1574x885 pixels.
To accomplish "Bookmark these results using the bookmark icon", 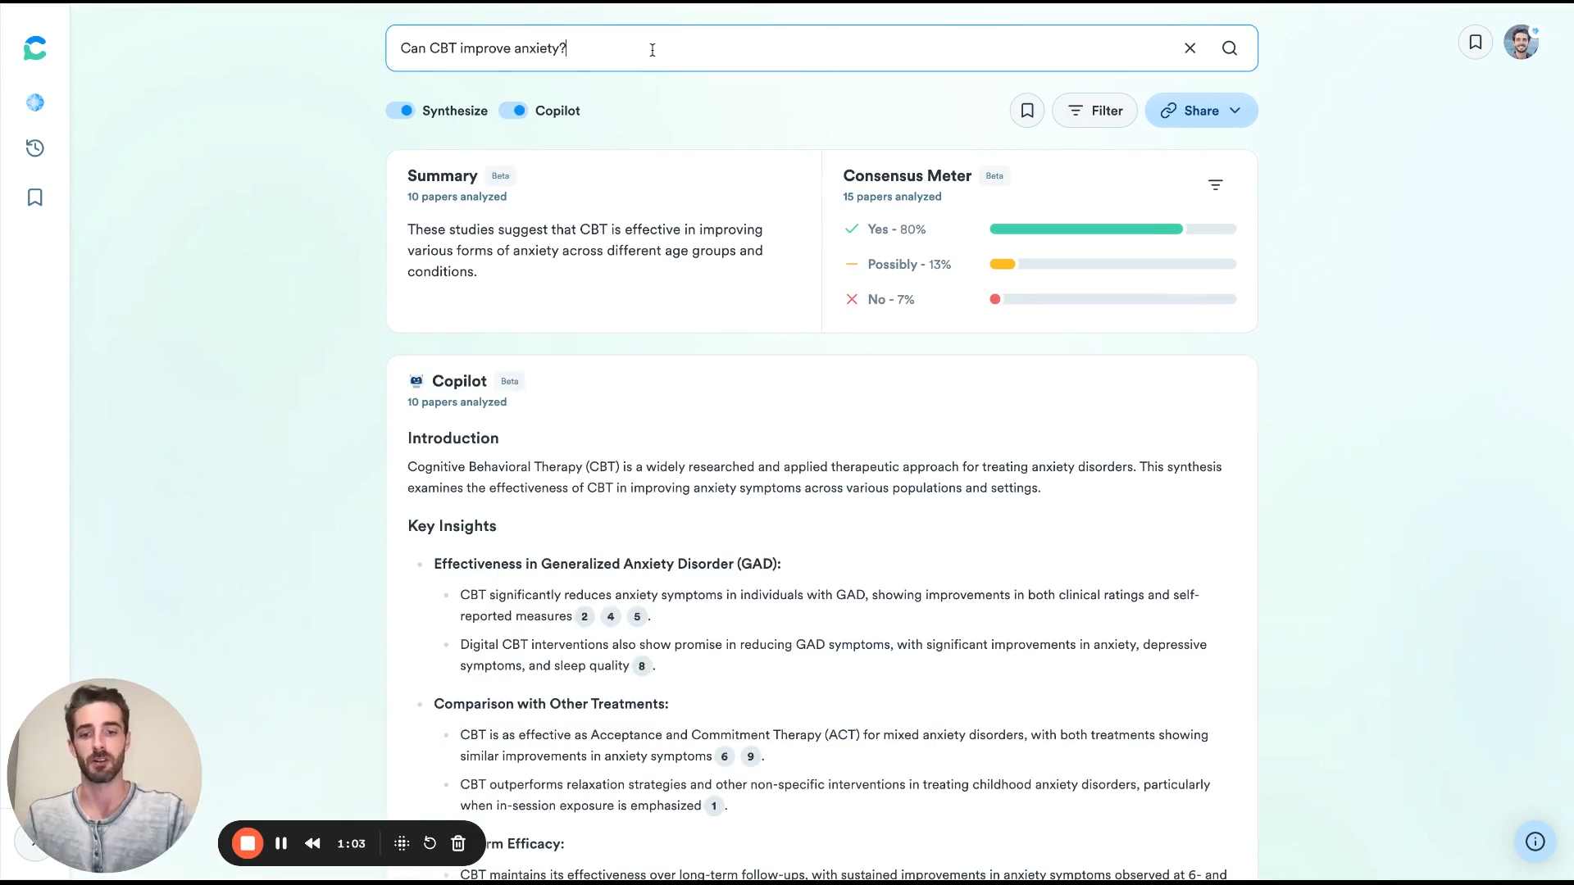I will click(1027, 110).
